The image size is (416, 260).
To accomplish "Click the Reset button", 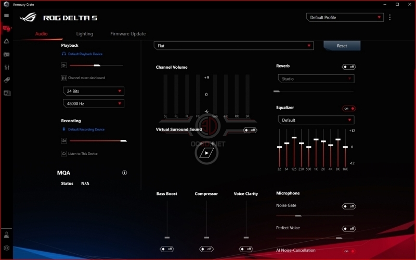I will pyautogui.click(x=342, y=46).
